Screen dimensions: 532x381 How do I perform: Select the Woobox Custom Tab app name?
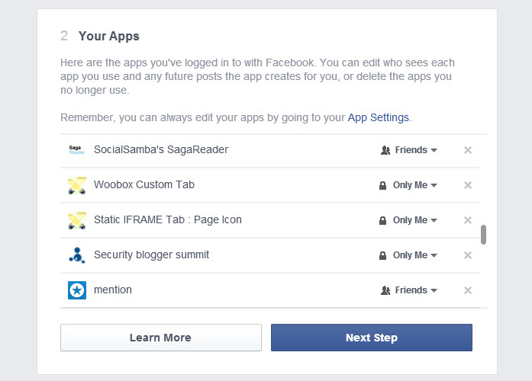pyautogui.click(x=144, y=184)
